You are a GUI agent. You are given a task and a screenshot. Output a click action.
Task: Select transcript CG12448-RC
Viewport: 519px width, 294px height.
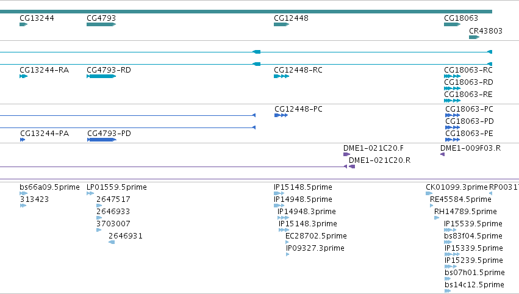click(x=298, y=70)
